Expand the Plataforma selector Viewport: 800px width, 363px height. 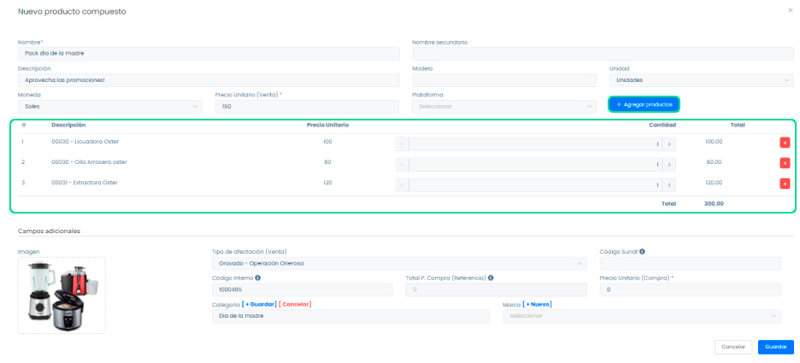pos(503,107)
